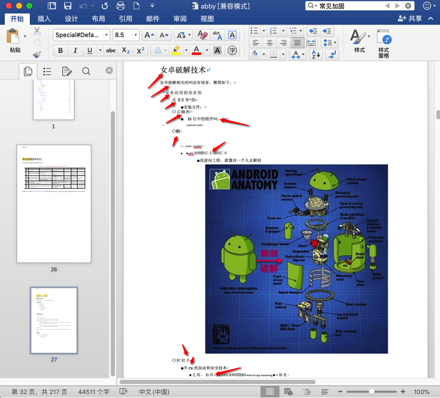Viewport: 440px width, 398px height.
Task: Open the font color dropdown arrow
Action: 207,51
